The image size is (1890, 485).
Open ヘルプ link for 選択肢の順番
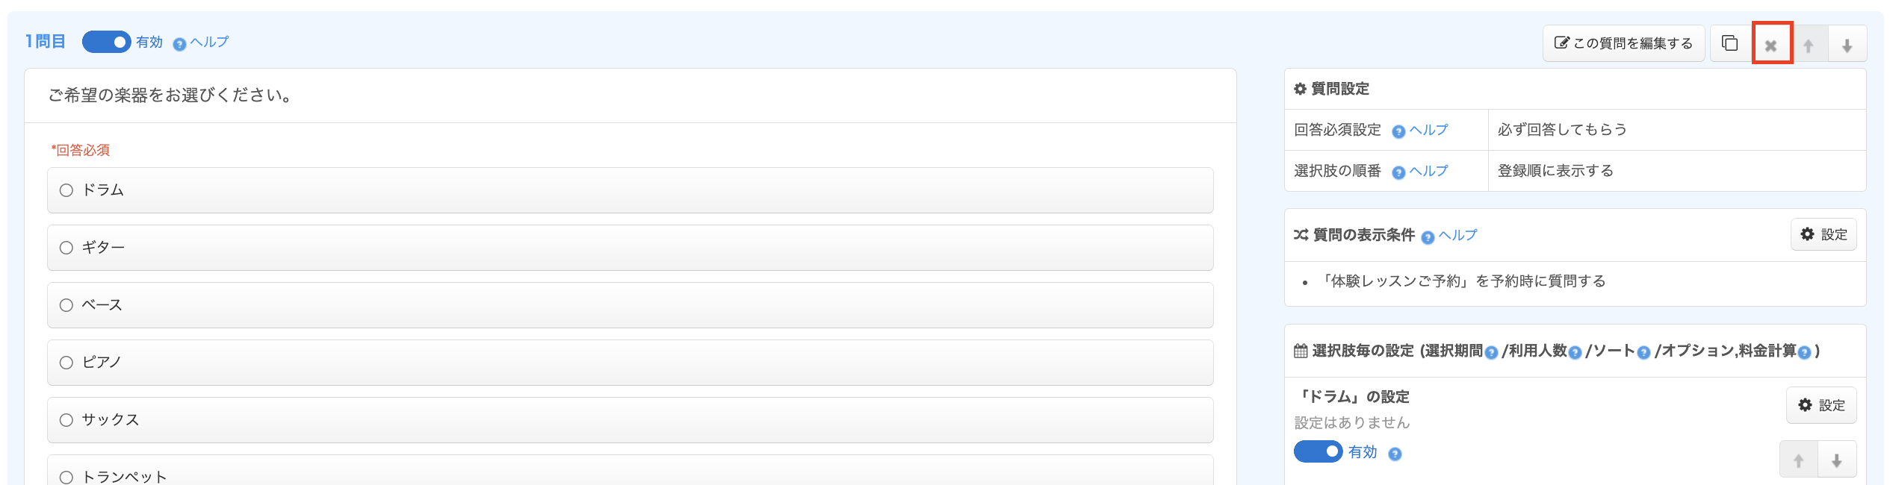pyautogui.click(x=1420, y=171)
